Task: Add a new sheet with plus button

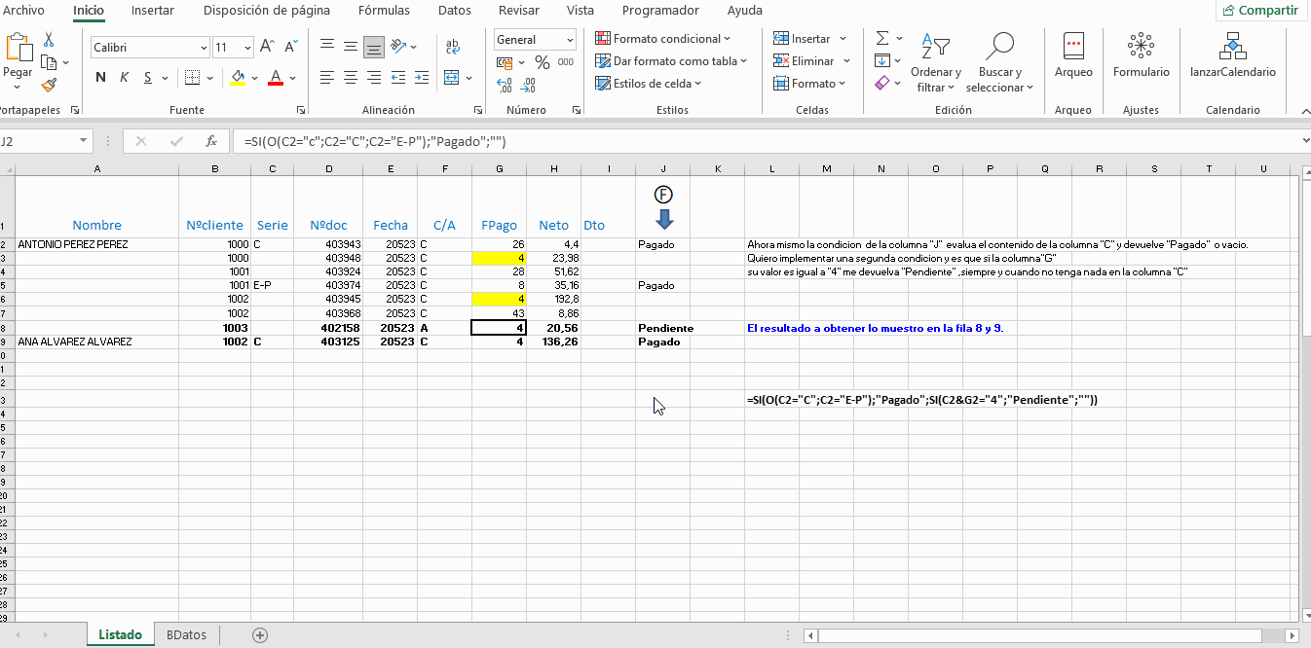Action: [260, 634]
